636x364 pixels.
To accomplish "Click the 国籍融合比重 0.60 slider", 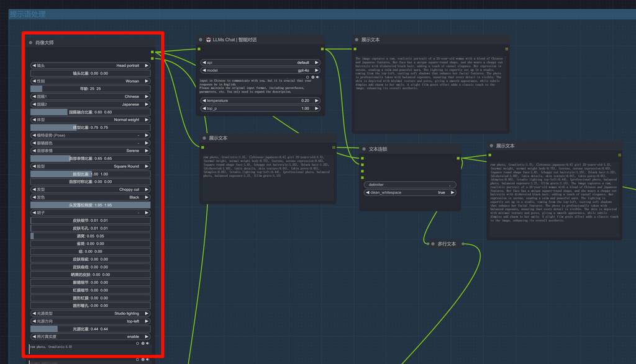I will [91, 112].
